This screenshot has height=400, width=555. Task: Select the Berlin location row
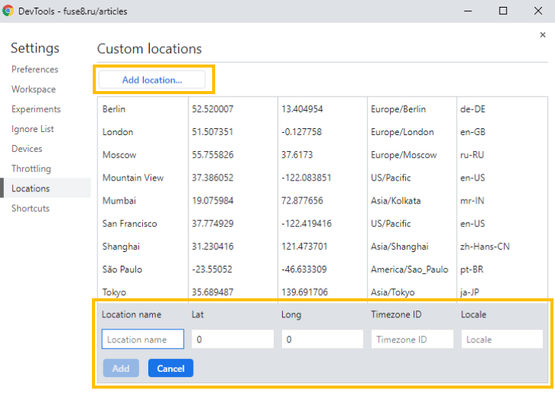(114, 109)
